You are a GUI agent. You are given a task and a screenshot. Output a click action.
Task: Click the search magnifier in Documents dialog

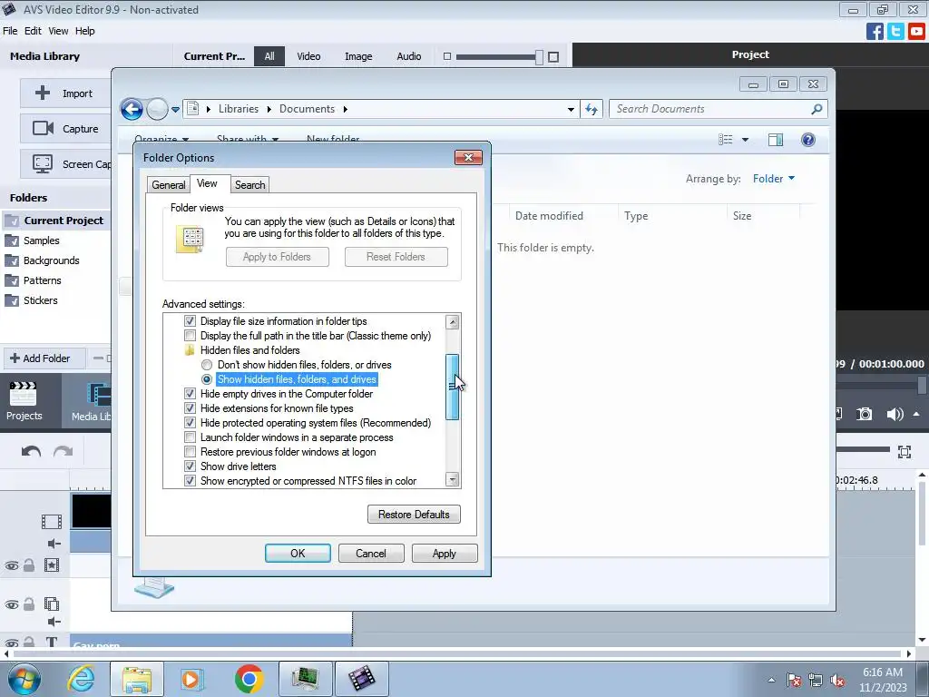tap(817, 109)
